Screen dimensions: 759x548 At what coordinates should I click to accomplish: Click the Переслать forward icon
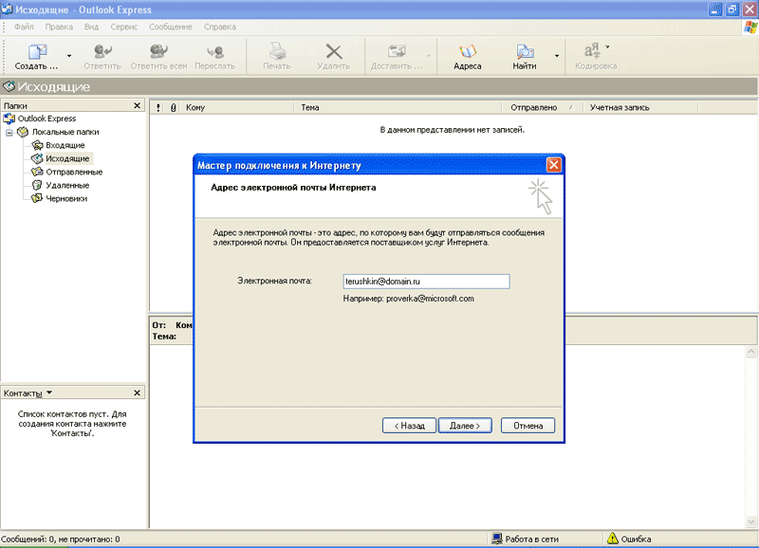click(x=215, y=51)
